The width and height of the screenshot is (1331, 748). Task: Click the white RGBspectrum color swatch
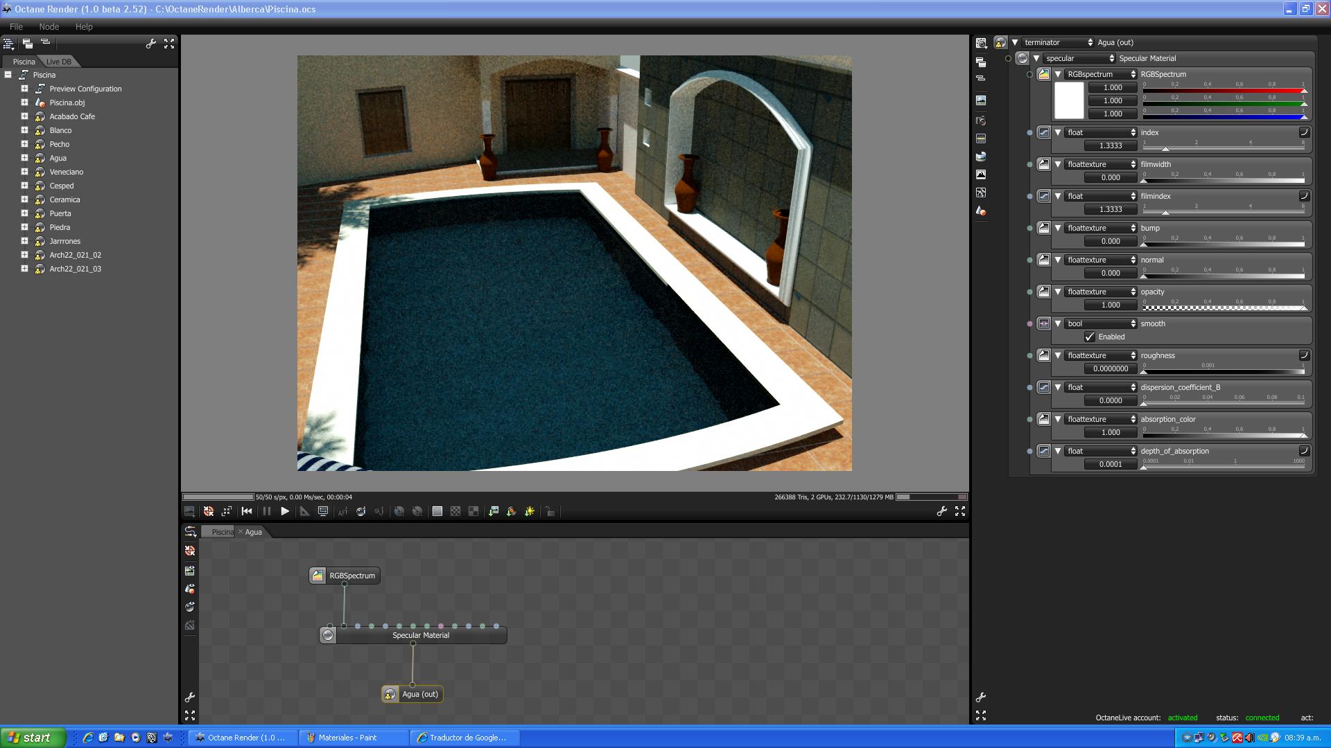1068,100
